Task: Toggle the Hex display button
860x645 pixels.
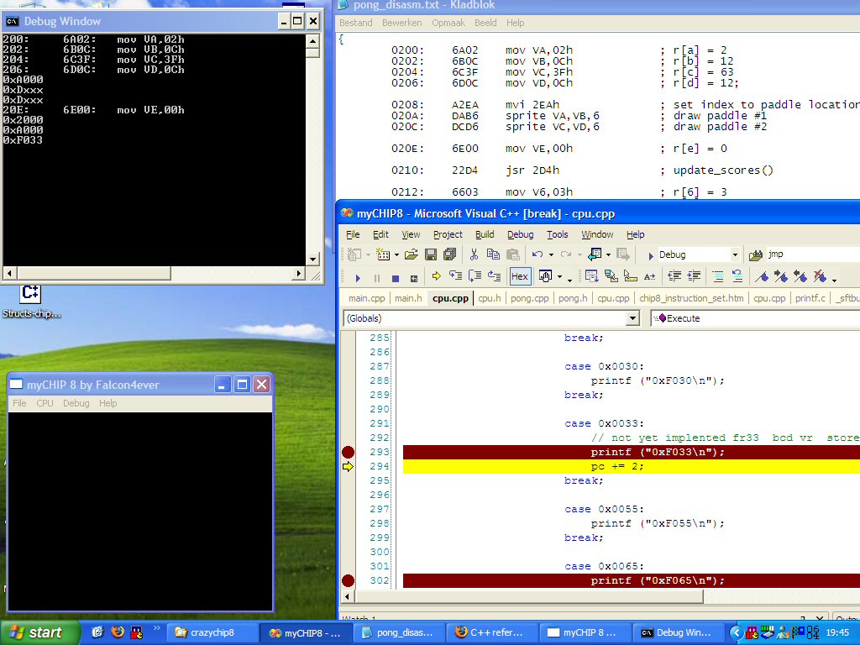Action: (520, 276)
